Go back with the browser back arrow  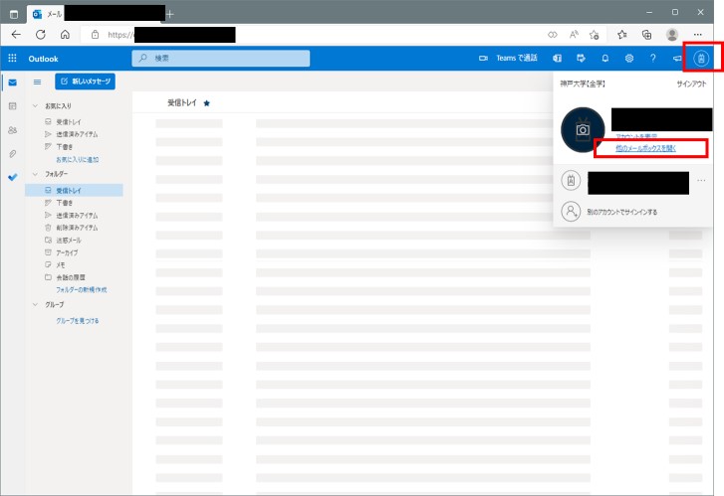pyautogui.click(x=16, y=35)
